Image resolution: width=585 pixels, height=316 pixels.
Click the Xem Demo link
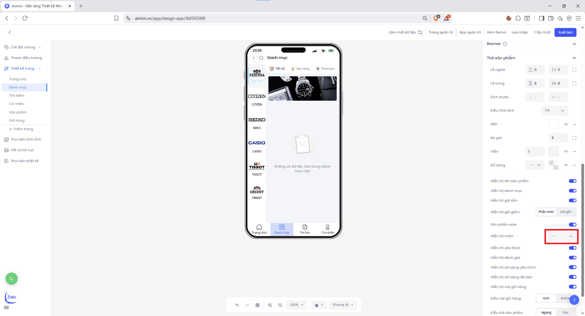[496, 32]
